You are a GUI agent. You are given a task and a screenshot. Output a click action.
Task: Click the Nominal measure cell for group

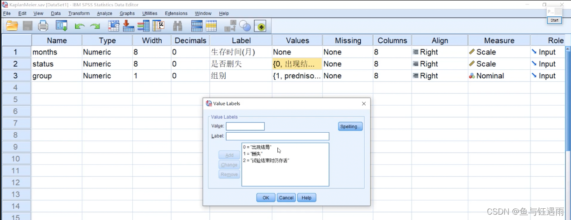pos(499,76)
